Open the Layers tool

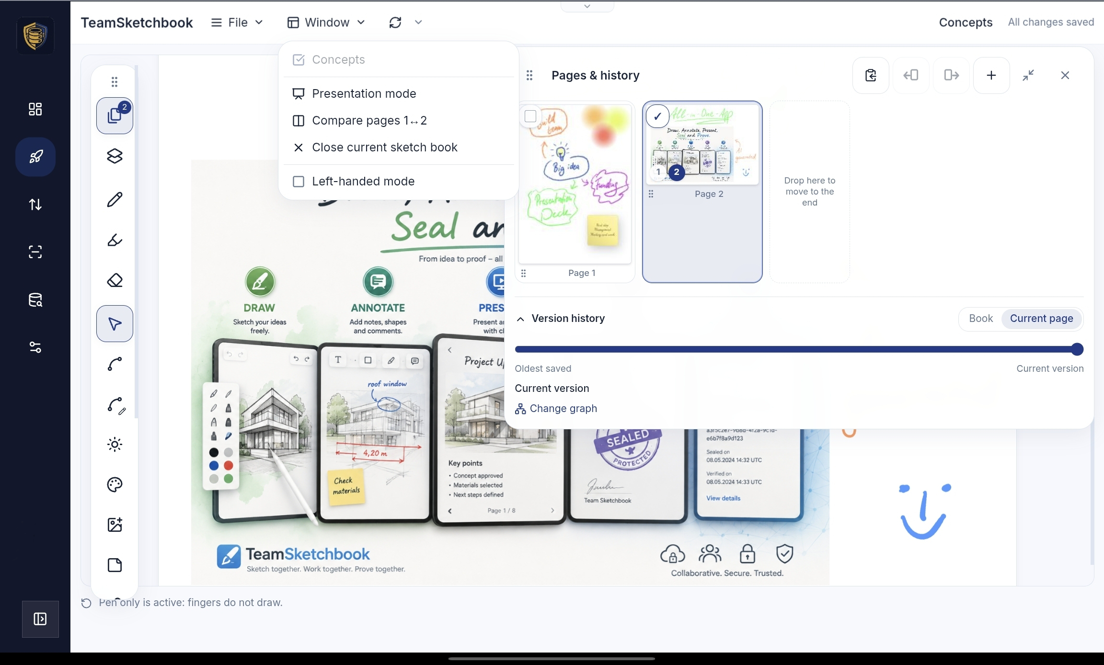[x=115, y=156]
